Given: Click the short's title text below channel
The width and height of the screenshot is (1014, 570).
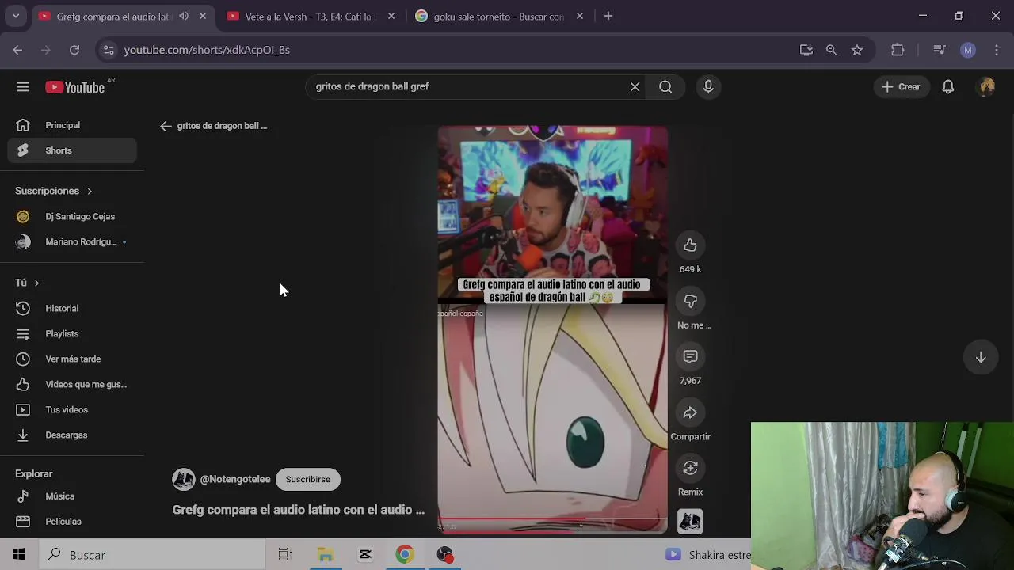Looking at the screenshot, I should 299,510.
